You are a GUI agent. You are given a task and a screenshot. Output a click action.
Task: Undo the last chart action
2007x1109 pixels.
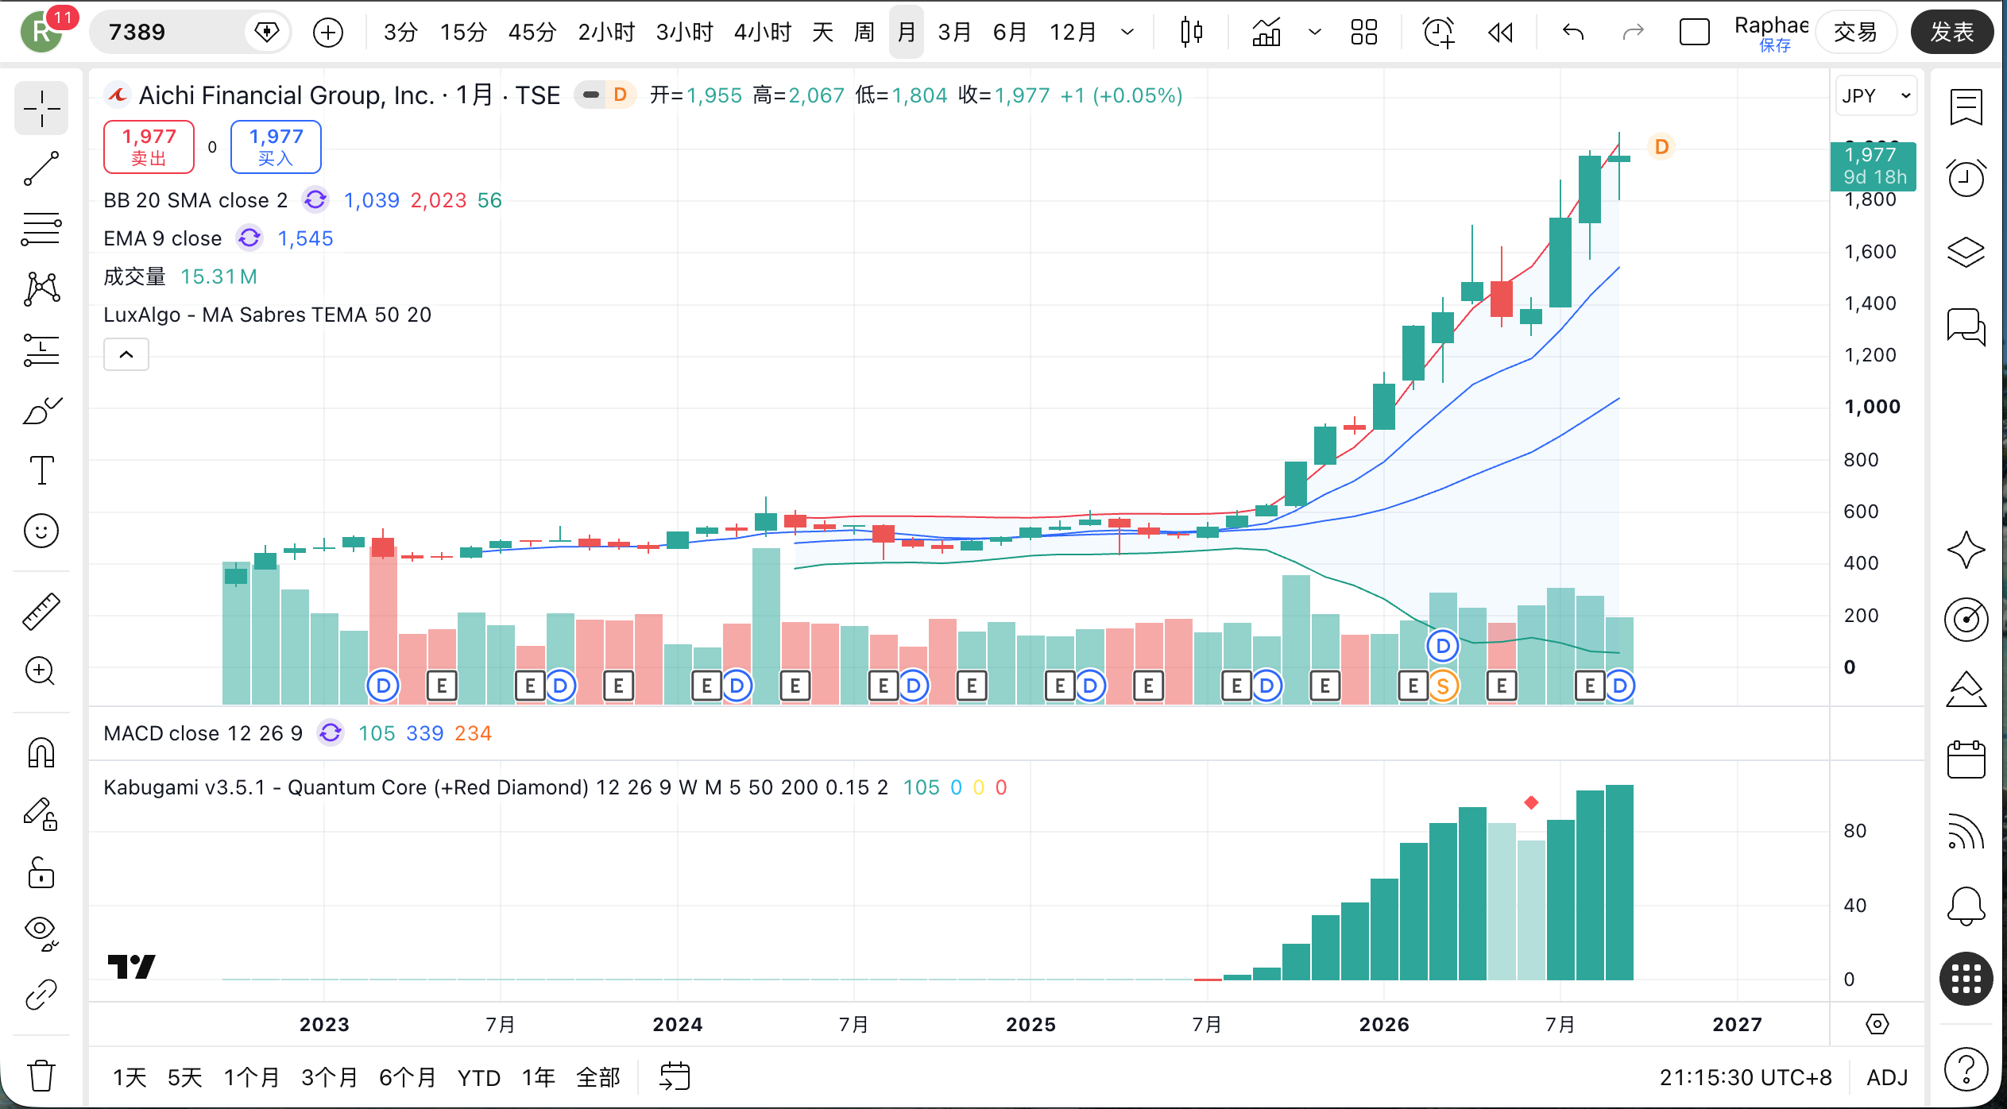click(1573, 32)
